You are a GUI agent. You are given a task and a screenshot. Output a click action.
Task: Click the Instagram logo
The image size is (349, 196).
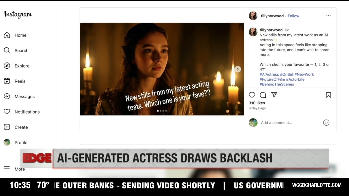(18, 15)
